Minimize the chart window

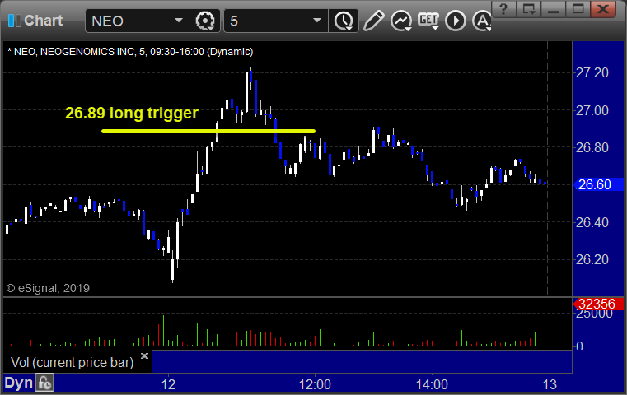[553, 9]
